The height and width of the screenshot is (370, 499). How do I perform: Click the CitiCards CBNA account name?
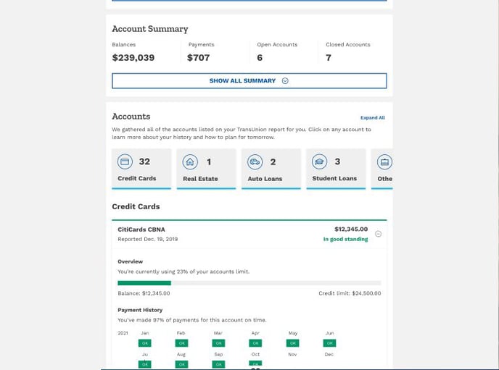[141, 230]
